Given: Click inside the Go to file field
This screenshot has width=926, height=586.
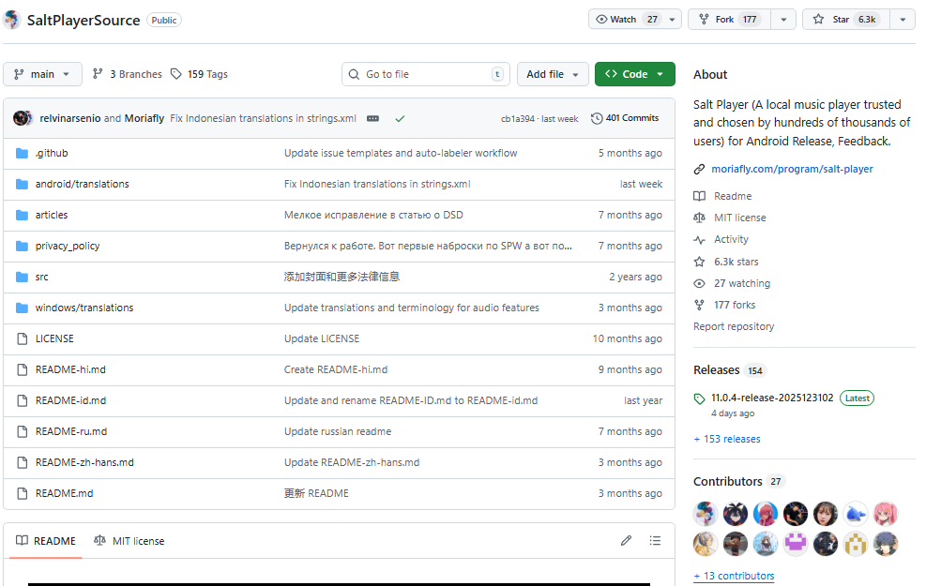Looking at the screenshot, I should point(426,74).
